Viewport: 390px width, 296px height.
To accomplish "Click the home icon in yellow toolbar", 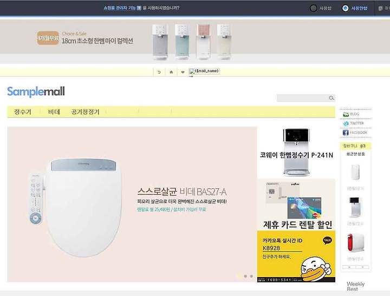I will (x=171, y=72).
